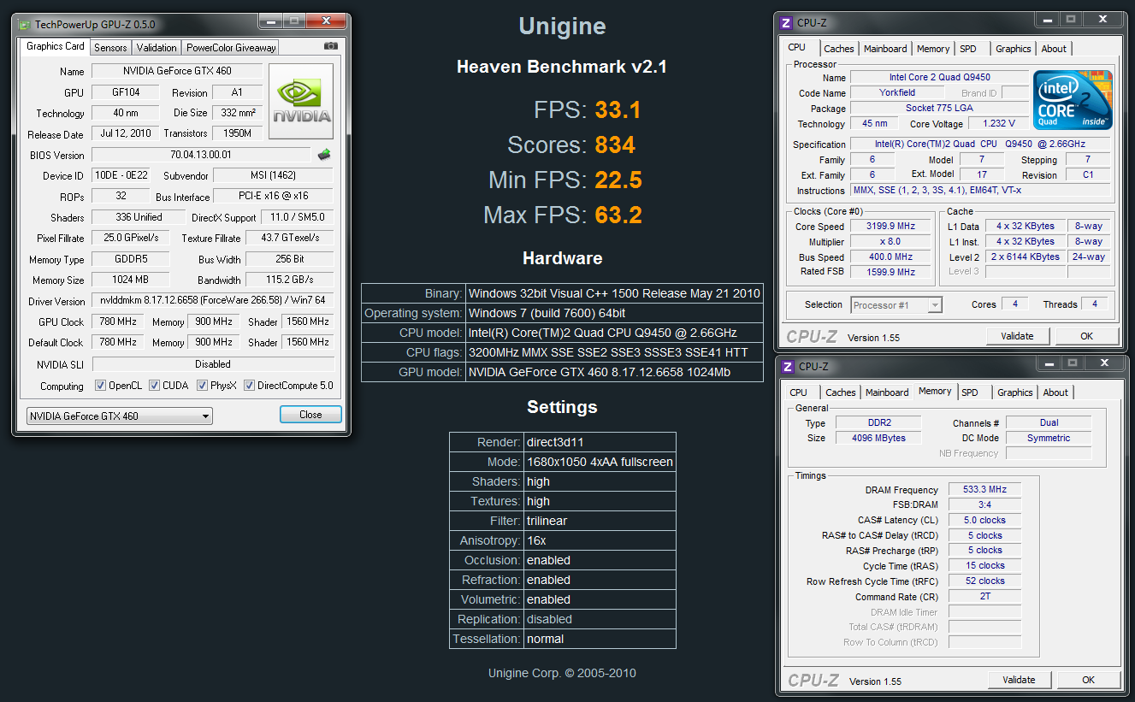The width and height of the screenshot is (1135, 702).
Task: Click the Mode cell 1680x1050 4xAA fullscreen
Action: [600, 462]
